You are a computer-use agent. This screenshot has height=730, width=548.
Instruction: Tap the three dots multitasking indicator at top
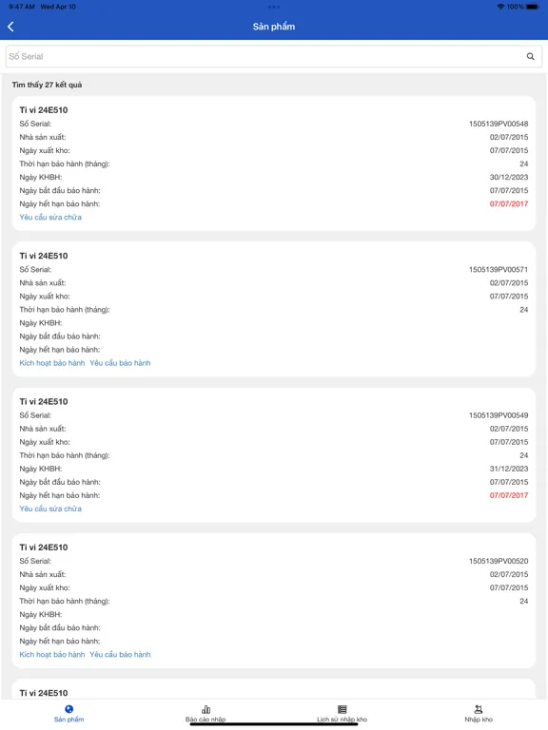[274, 7]
